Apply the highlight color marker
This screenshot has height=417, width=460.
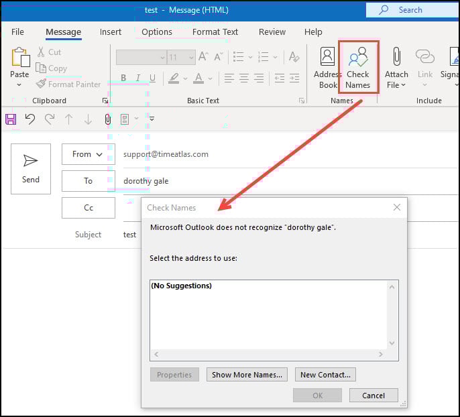point(174,78)
